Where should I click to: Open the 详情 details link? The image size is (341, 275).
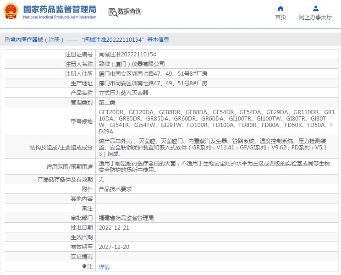[x=104, y=267]
